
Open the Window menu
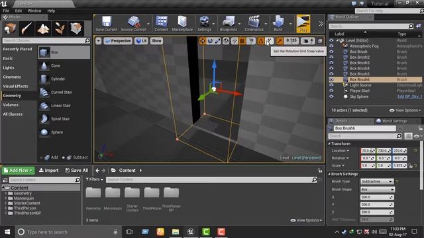click(34, 11)
